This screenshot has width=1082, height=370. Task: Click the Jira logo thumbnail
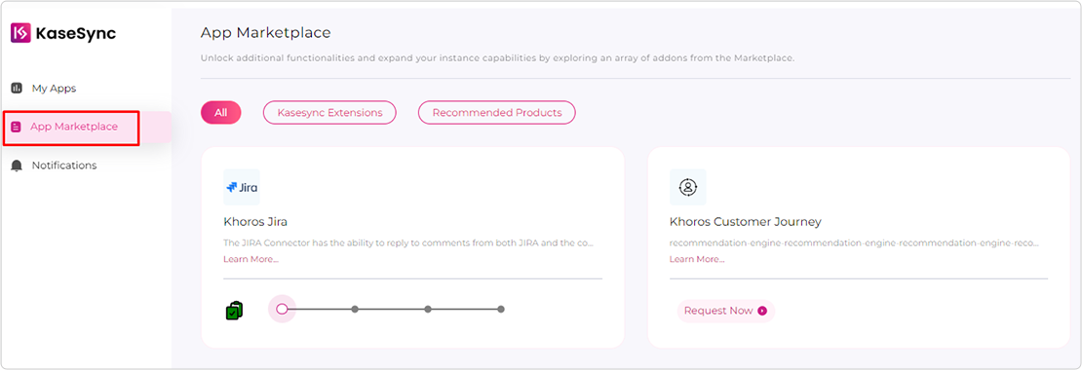pos(242,187)
